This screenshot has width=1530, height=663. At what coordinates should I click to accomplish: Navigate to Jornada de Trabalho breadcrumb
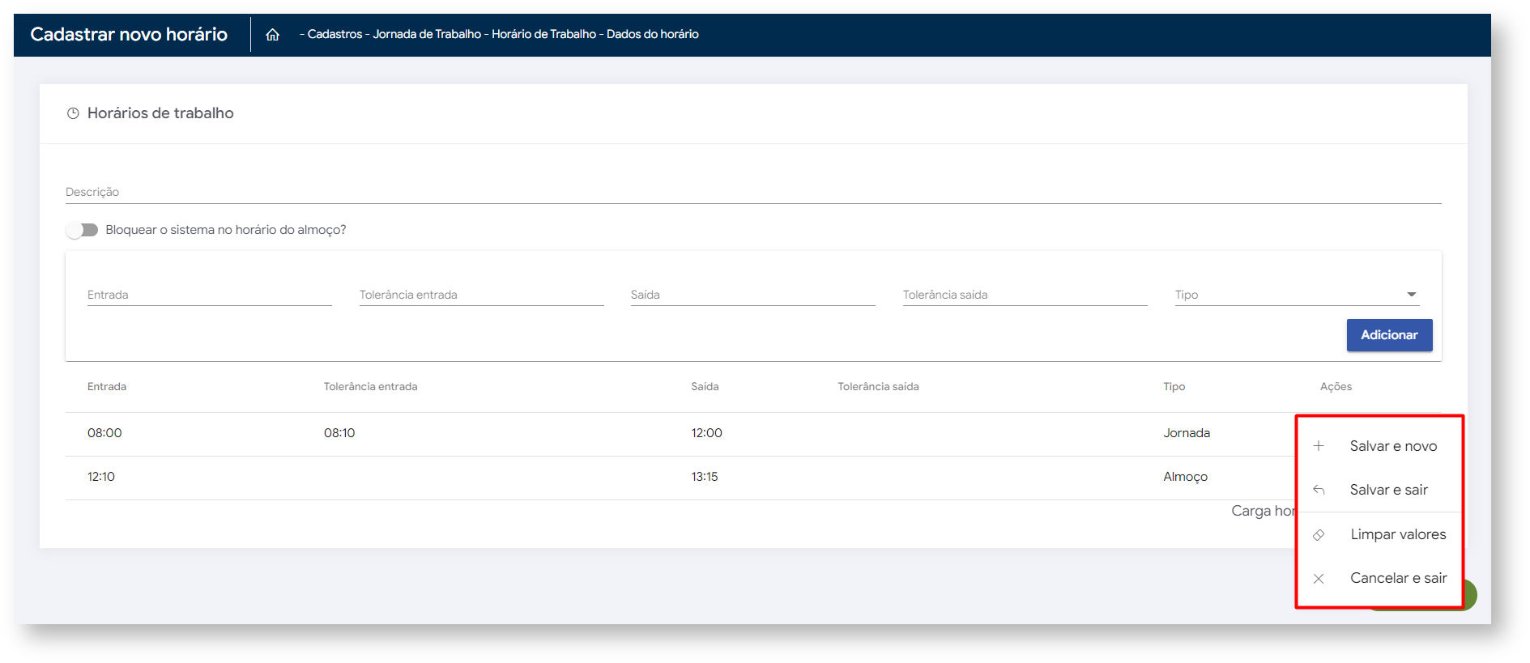[x=427, y=34]
